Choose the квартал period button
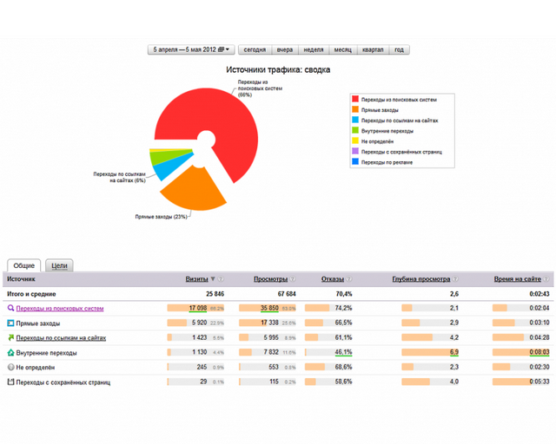The width and height of the screenshot is (556, 444). coord(373,49)
